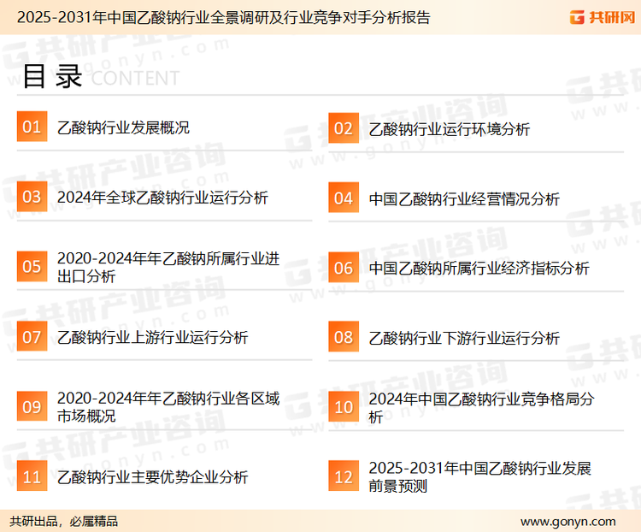This screenshot has width=641, height=532.
Task: Click the orange 01 number badge
Action: click(x=32, y=127)
